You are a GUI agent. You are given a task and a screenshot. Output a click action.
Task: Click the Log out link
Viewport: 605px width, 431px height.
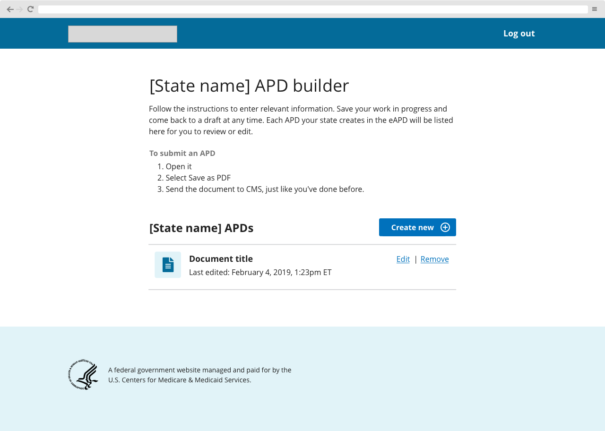519,33
